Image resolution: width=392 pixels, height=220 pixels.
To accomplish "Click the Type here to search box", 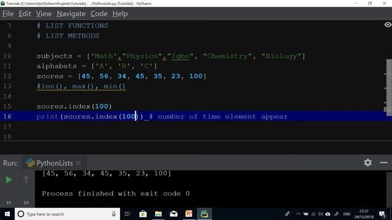I will [67, 214].
